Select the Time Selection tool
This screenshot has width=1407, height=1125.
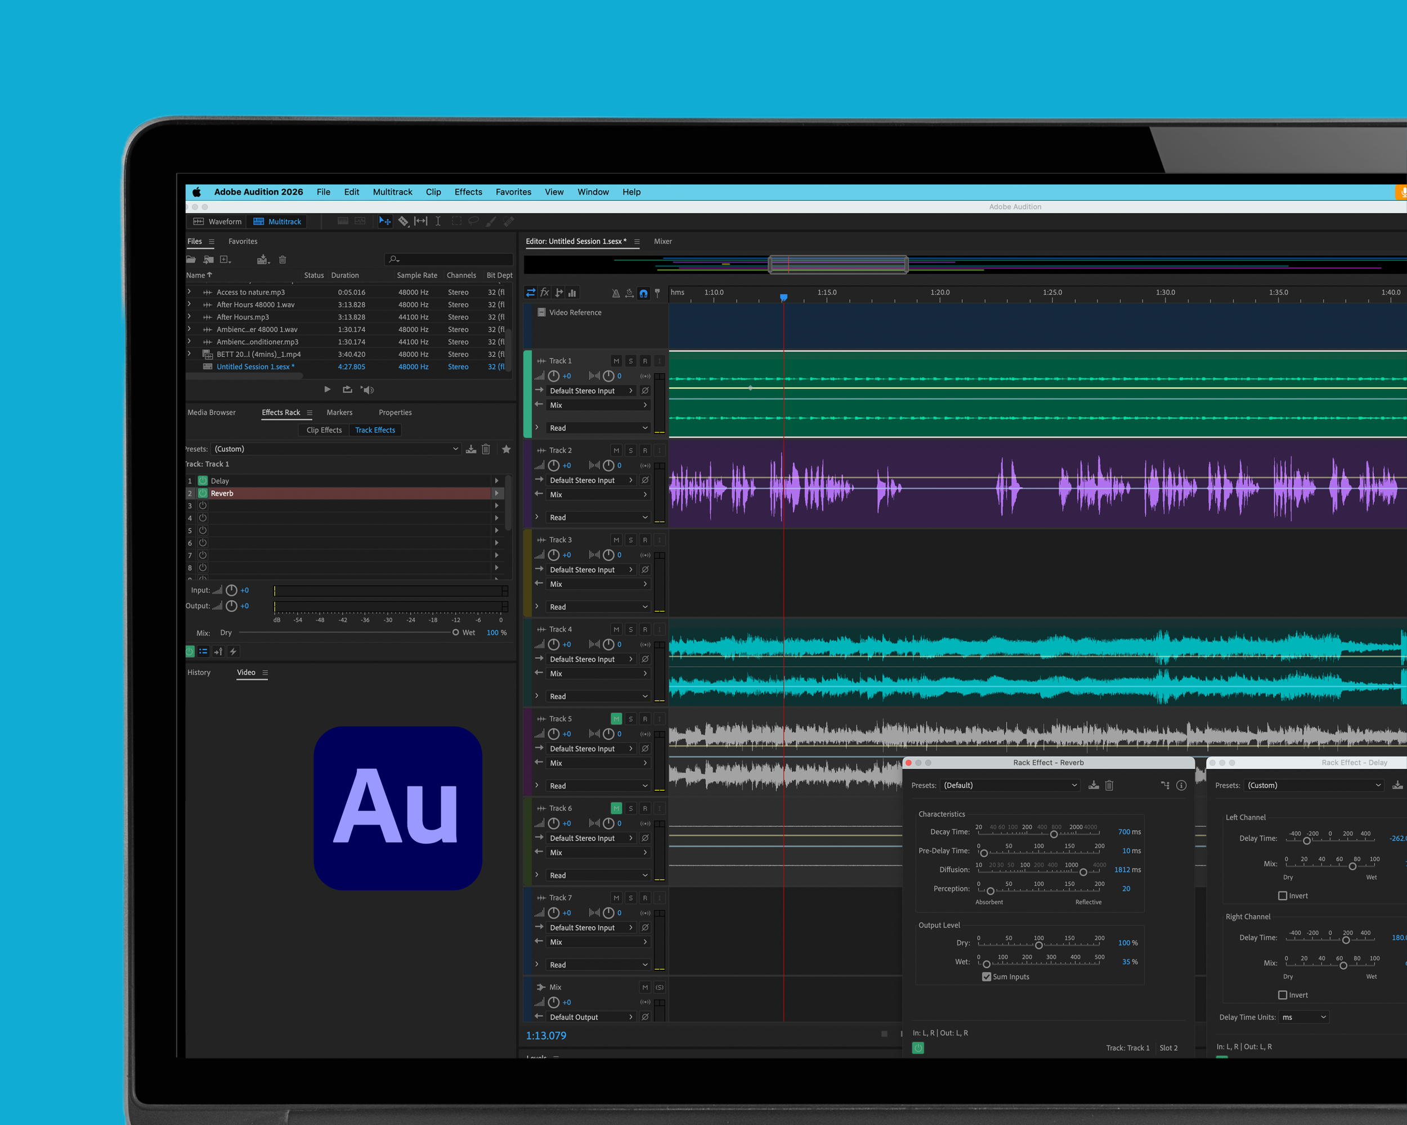[438, 222]
